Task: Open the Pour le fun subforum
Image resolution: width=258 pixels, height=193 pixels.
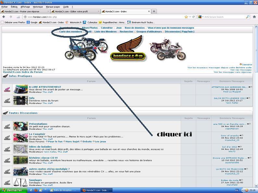Action: [55, 141]
